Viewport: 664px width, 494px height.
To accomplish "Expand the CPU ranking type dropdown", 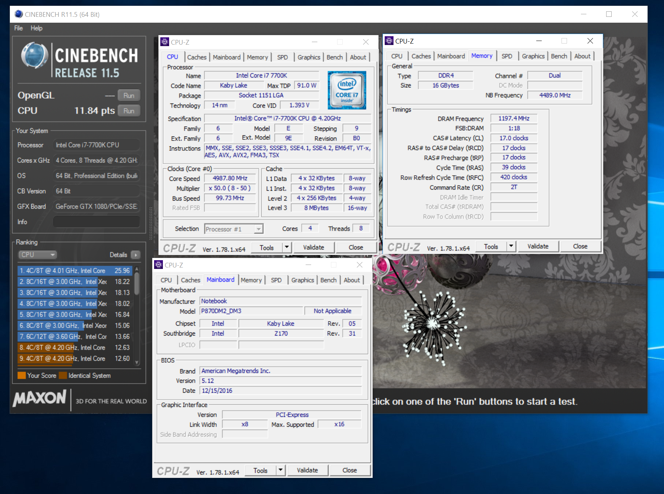I will point(37,255).
